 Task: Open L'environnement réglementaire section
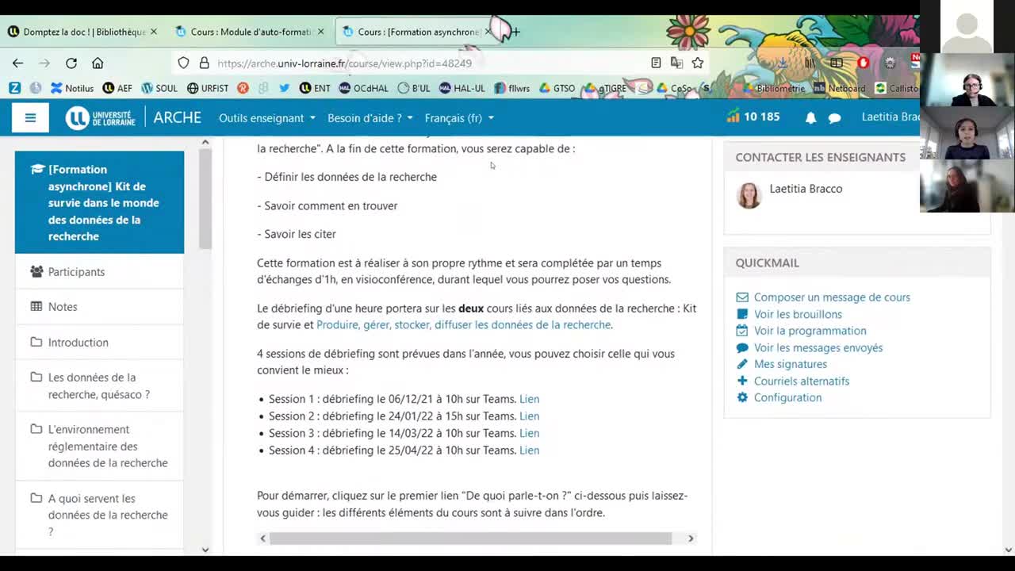(108, 446)
